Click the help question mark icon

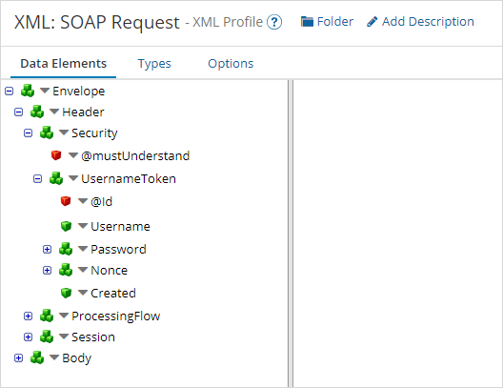pos(274,22)
